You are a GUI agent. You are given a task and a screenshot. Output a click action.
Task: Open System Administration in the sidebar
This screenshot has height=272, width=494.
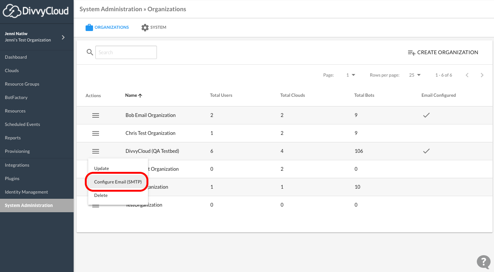(x=37, y=205)
